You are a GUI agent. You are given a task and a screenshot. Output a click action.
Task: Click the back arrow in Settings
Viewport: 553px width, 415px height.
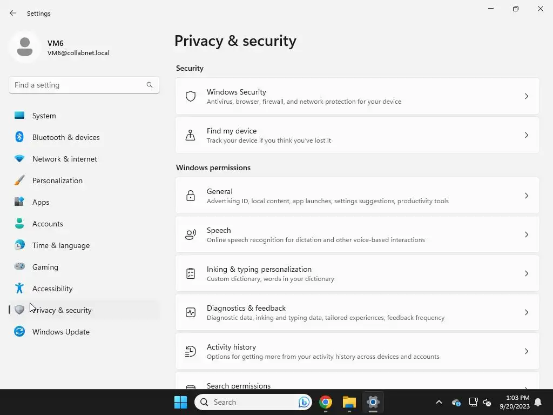(x=13, y=13)
